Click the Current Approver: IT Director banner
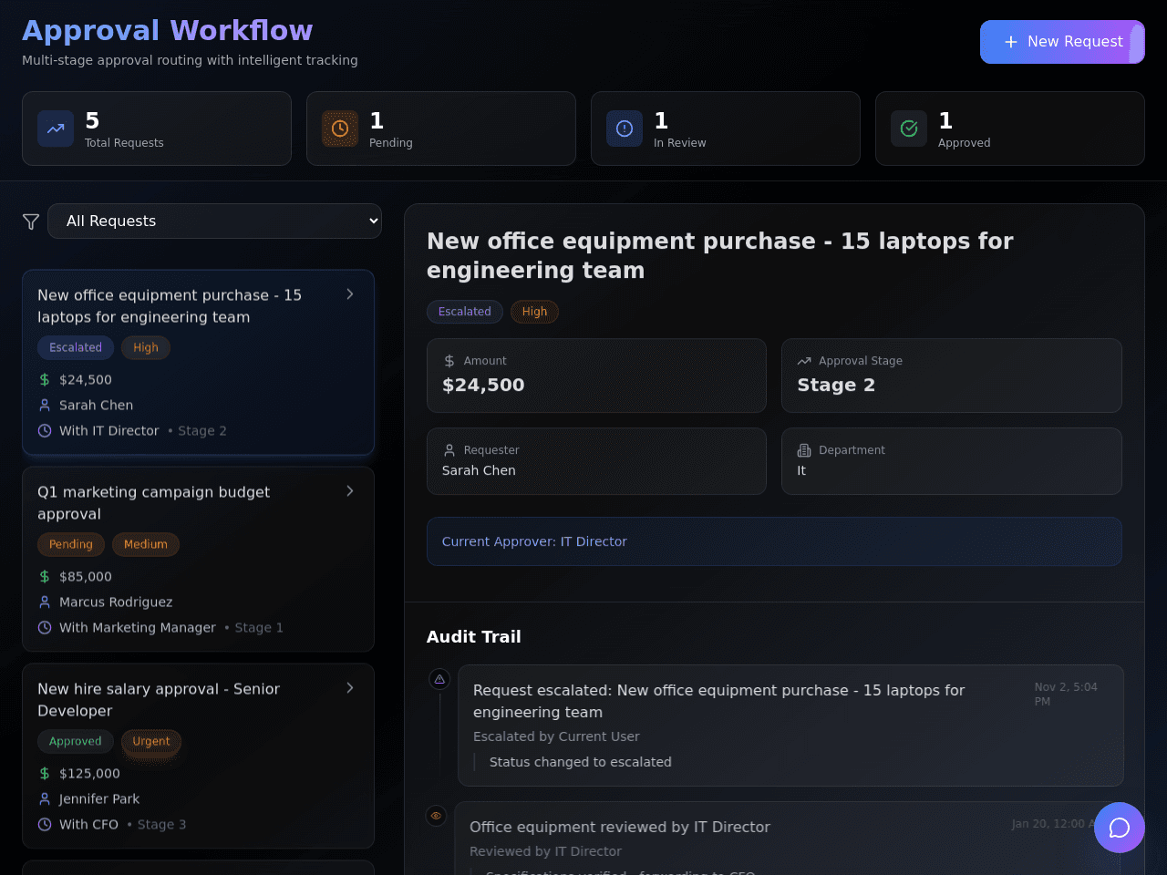1167x875 pixels. click(774, 541)
